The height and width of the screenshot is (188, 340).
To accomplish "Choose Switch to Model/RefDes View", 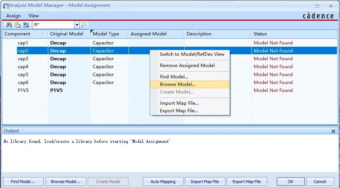I will [x=192, y=54].
